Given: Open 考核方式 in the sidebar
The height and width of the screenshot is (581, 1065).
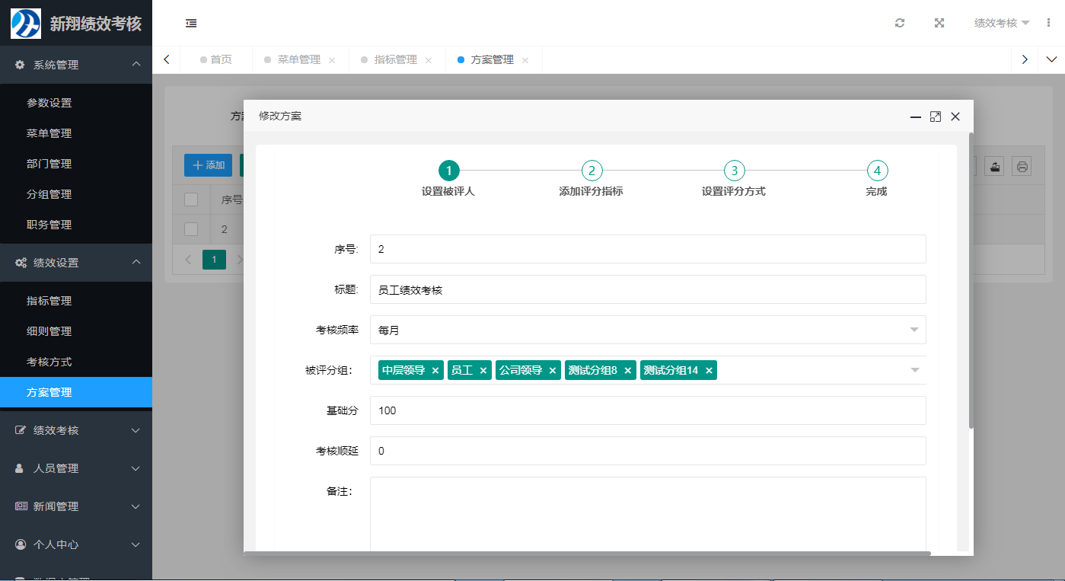Looking at the screenshot, I should click(x=49, y=362).
